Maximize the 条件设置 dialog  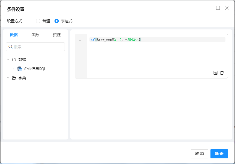coord(218,8)
